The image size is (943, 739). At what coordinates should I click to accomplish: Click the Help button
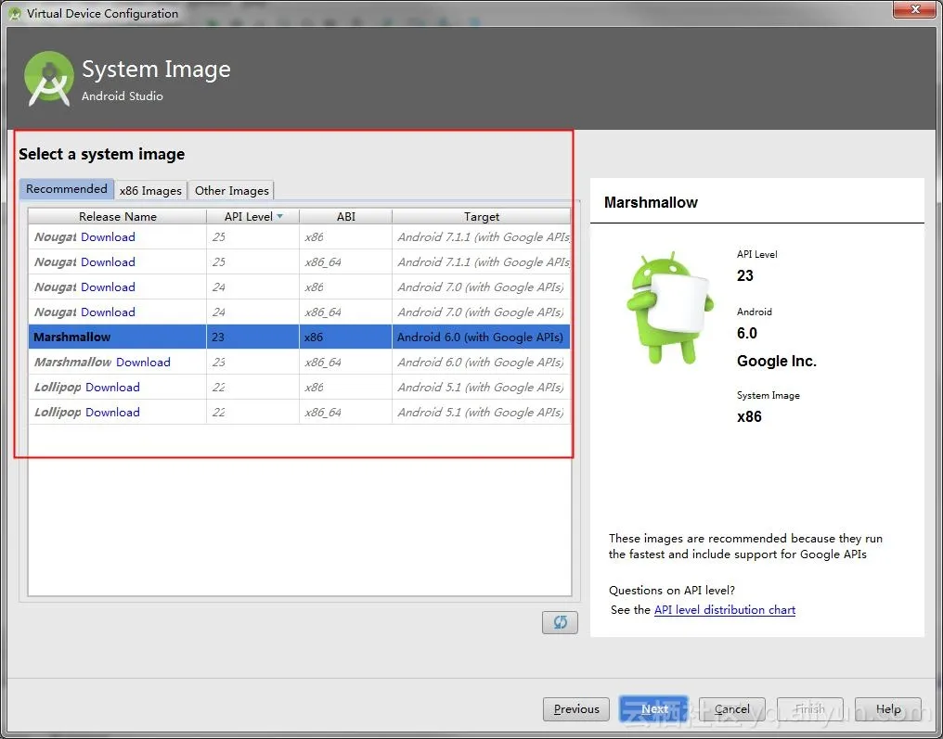pyautogui.click(x=887, y=709)
